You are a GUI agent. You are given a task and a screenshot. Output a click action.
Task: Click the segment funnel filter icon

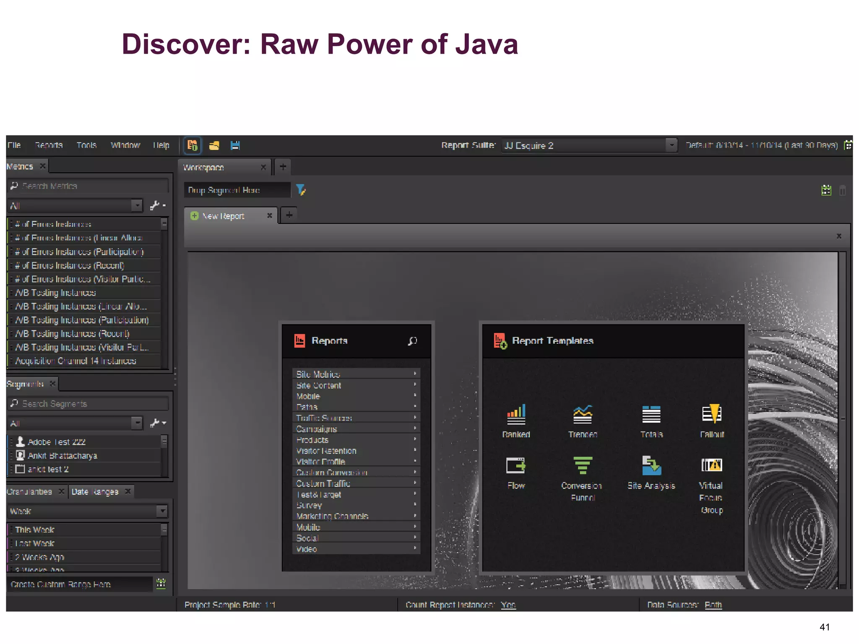pos(301,190)
